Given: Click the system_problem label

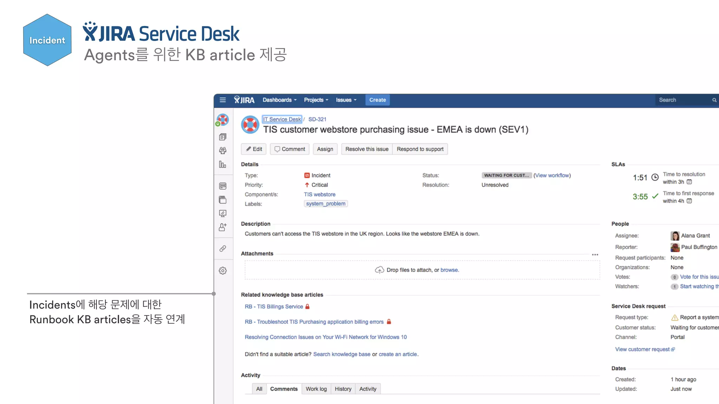Looking at the screenshot, I should click(326, 204).
